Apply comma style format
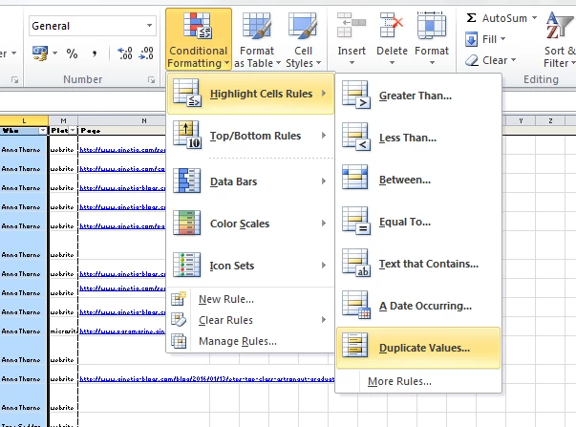 [95, 53]
